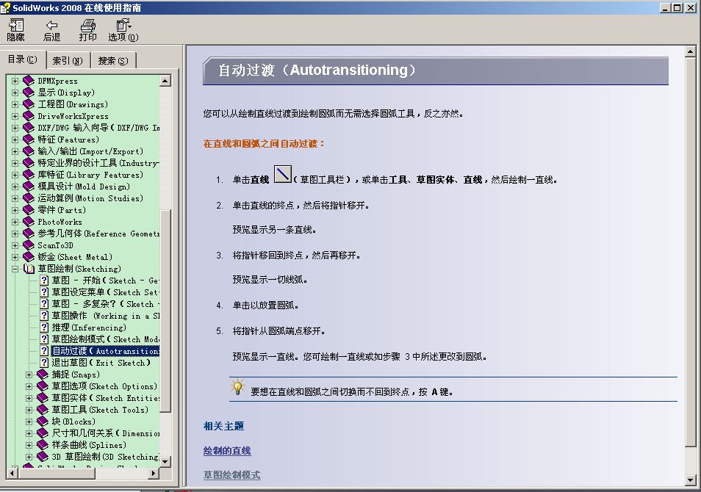Expand the 显示 (Display) node
The image size is (701, 492).
15,93
